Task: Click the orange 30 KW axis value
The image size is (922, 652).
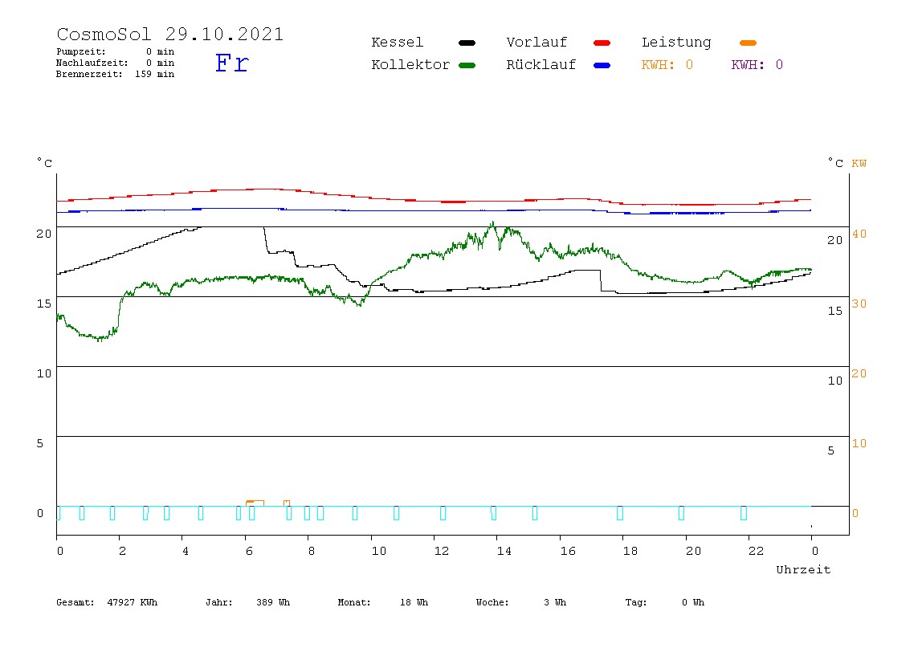Action: tap(859, 304)
